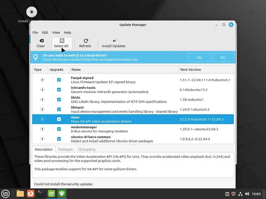Click version 22.2.5-0ubuntu0.1~22.04.3 of mesa
266x199 pixels.
coord(201,119)
